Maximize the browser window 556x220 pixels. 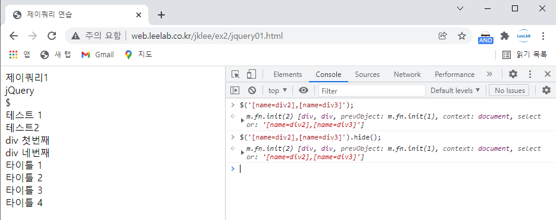pyautogui.click(x=515, y=8)
